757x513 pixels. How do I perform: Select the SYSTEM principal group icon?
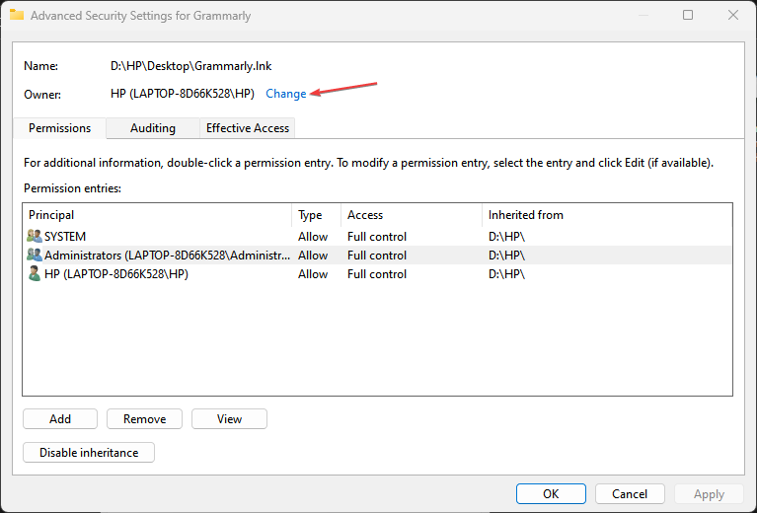[34, 237]
